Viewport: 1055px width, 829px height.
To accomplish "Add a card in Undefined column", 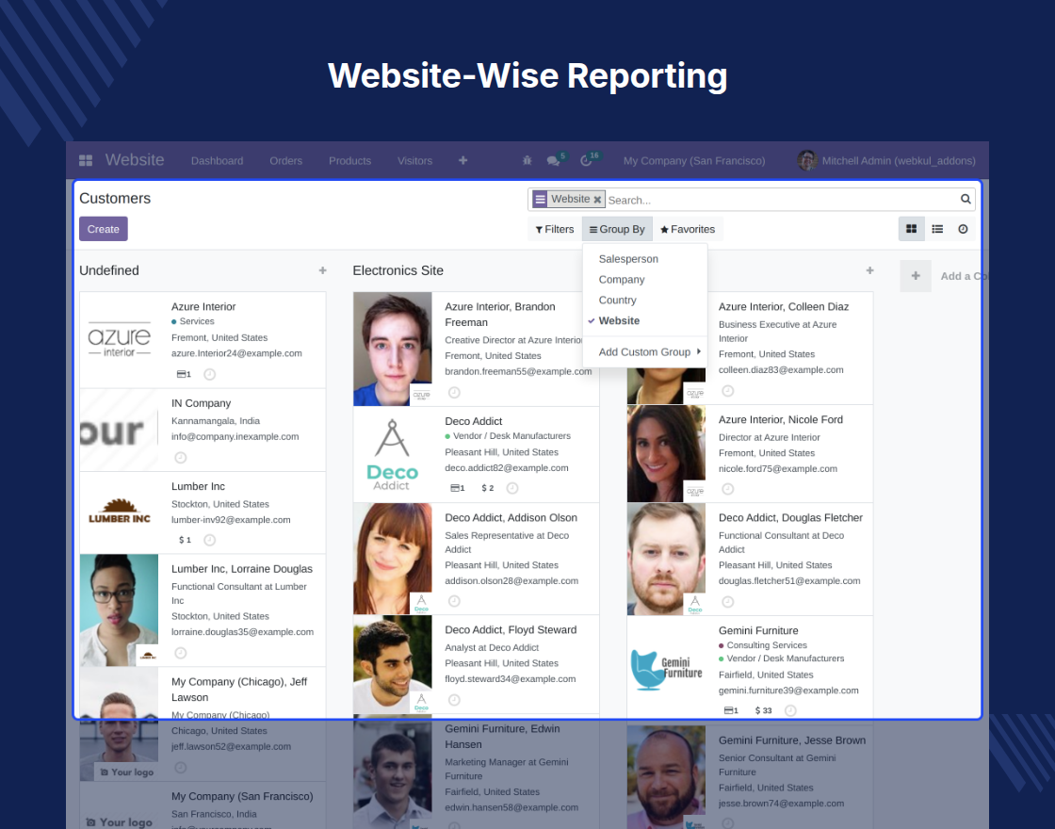I will tap(322, 270).
